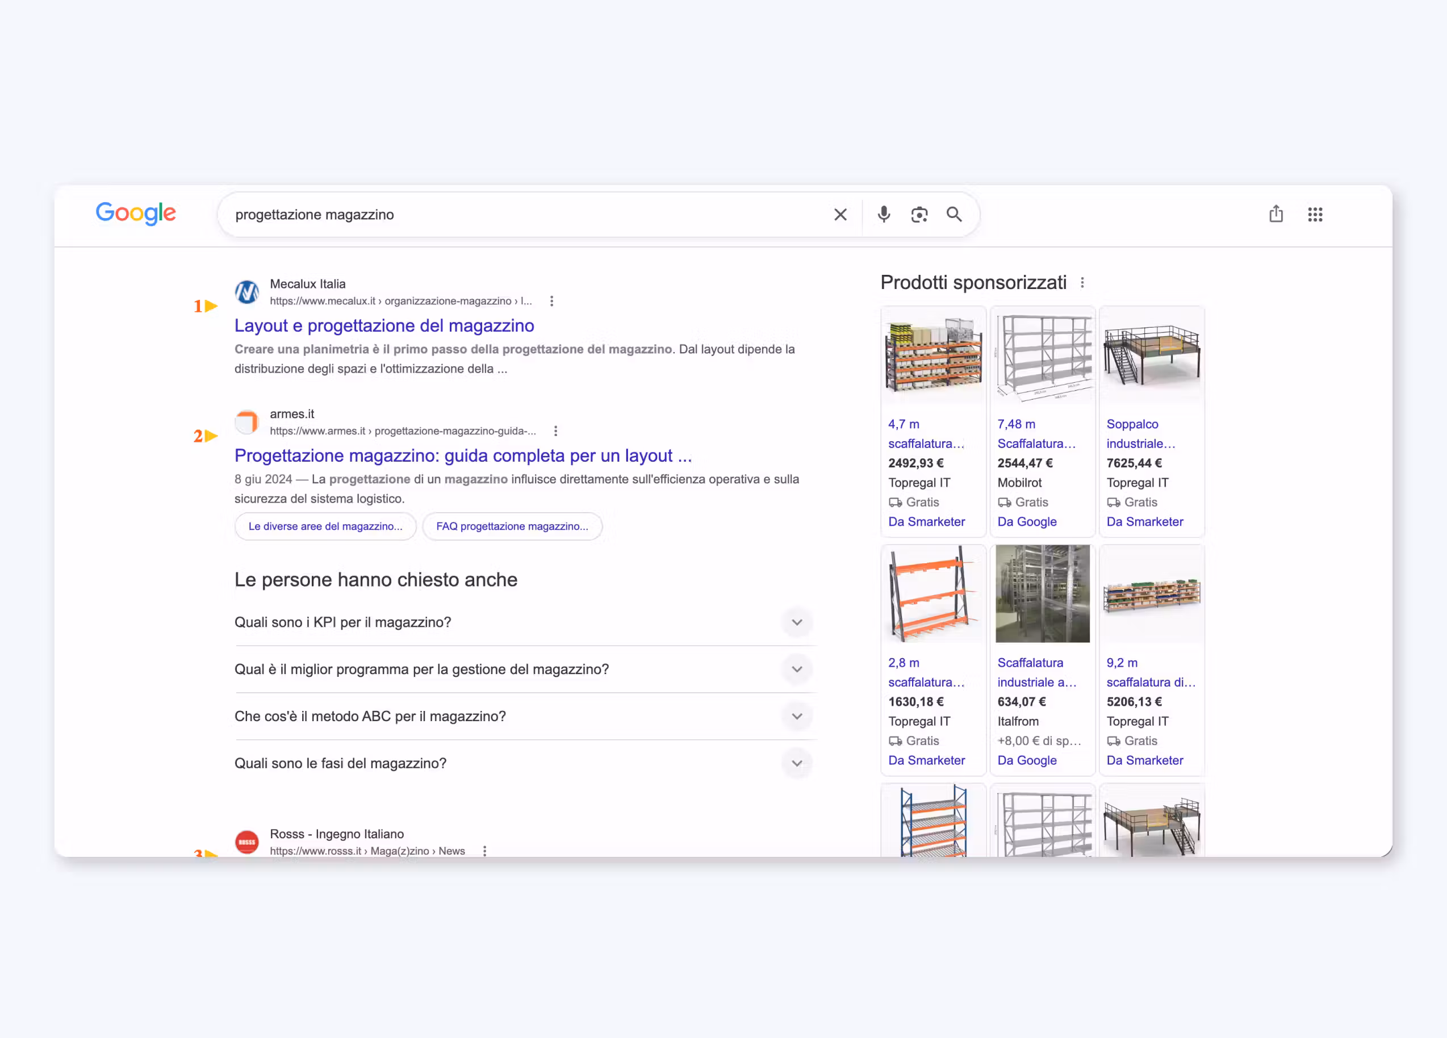
Task: Open 'Progettazione magazzino: guida completa' result
Action: tap(463, 455)
